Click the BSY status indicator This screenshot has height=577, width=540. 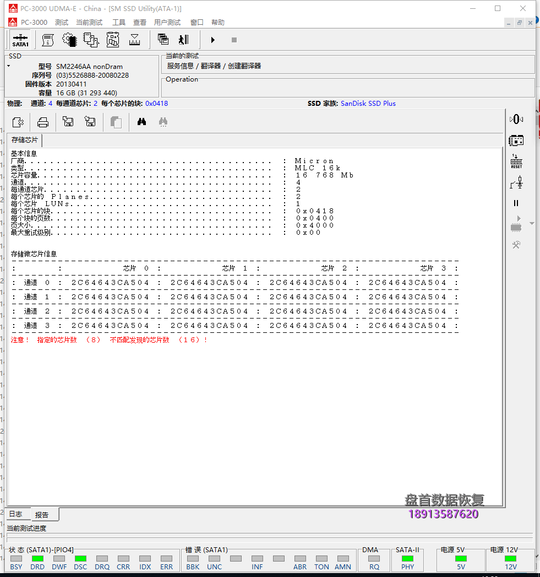(x=16, y=559)
